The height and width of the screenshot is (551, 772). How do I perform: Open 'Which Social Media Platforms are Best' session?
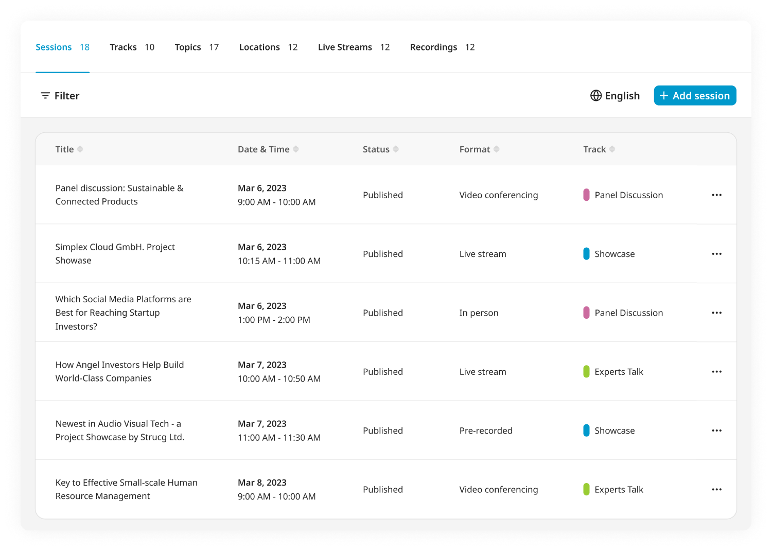coord(124,313)
